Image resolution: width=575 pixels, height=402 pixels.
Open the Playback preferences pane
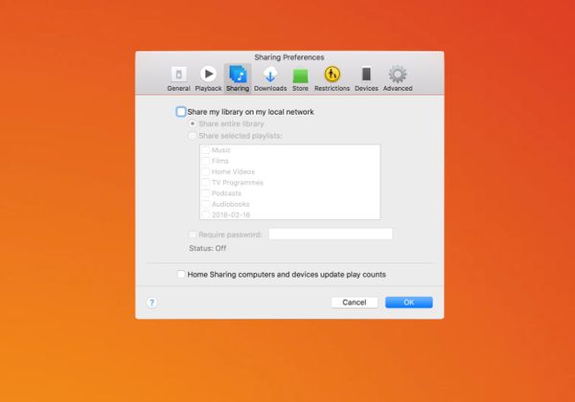click(x=208, y=77)
